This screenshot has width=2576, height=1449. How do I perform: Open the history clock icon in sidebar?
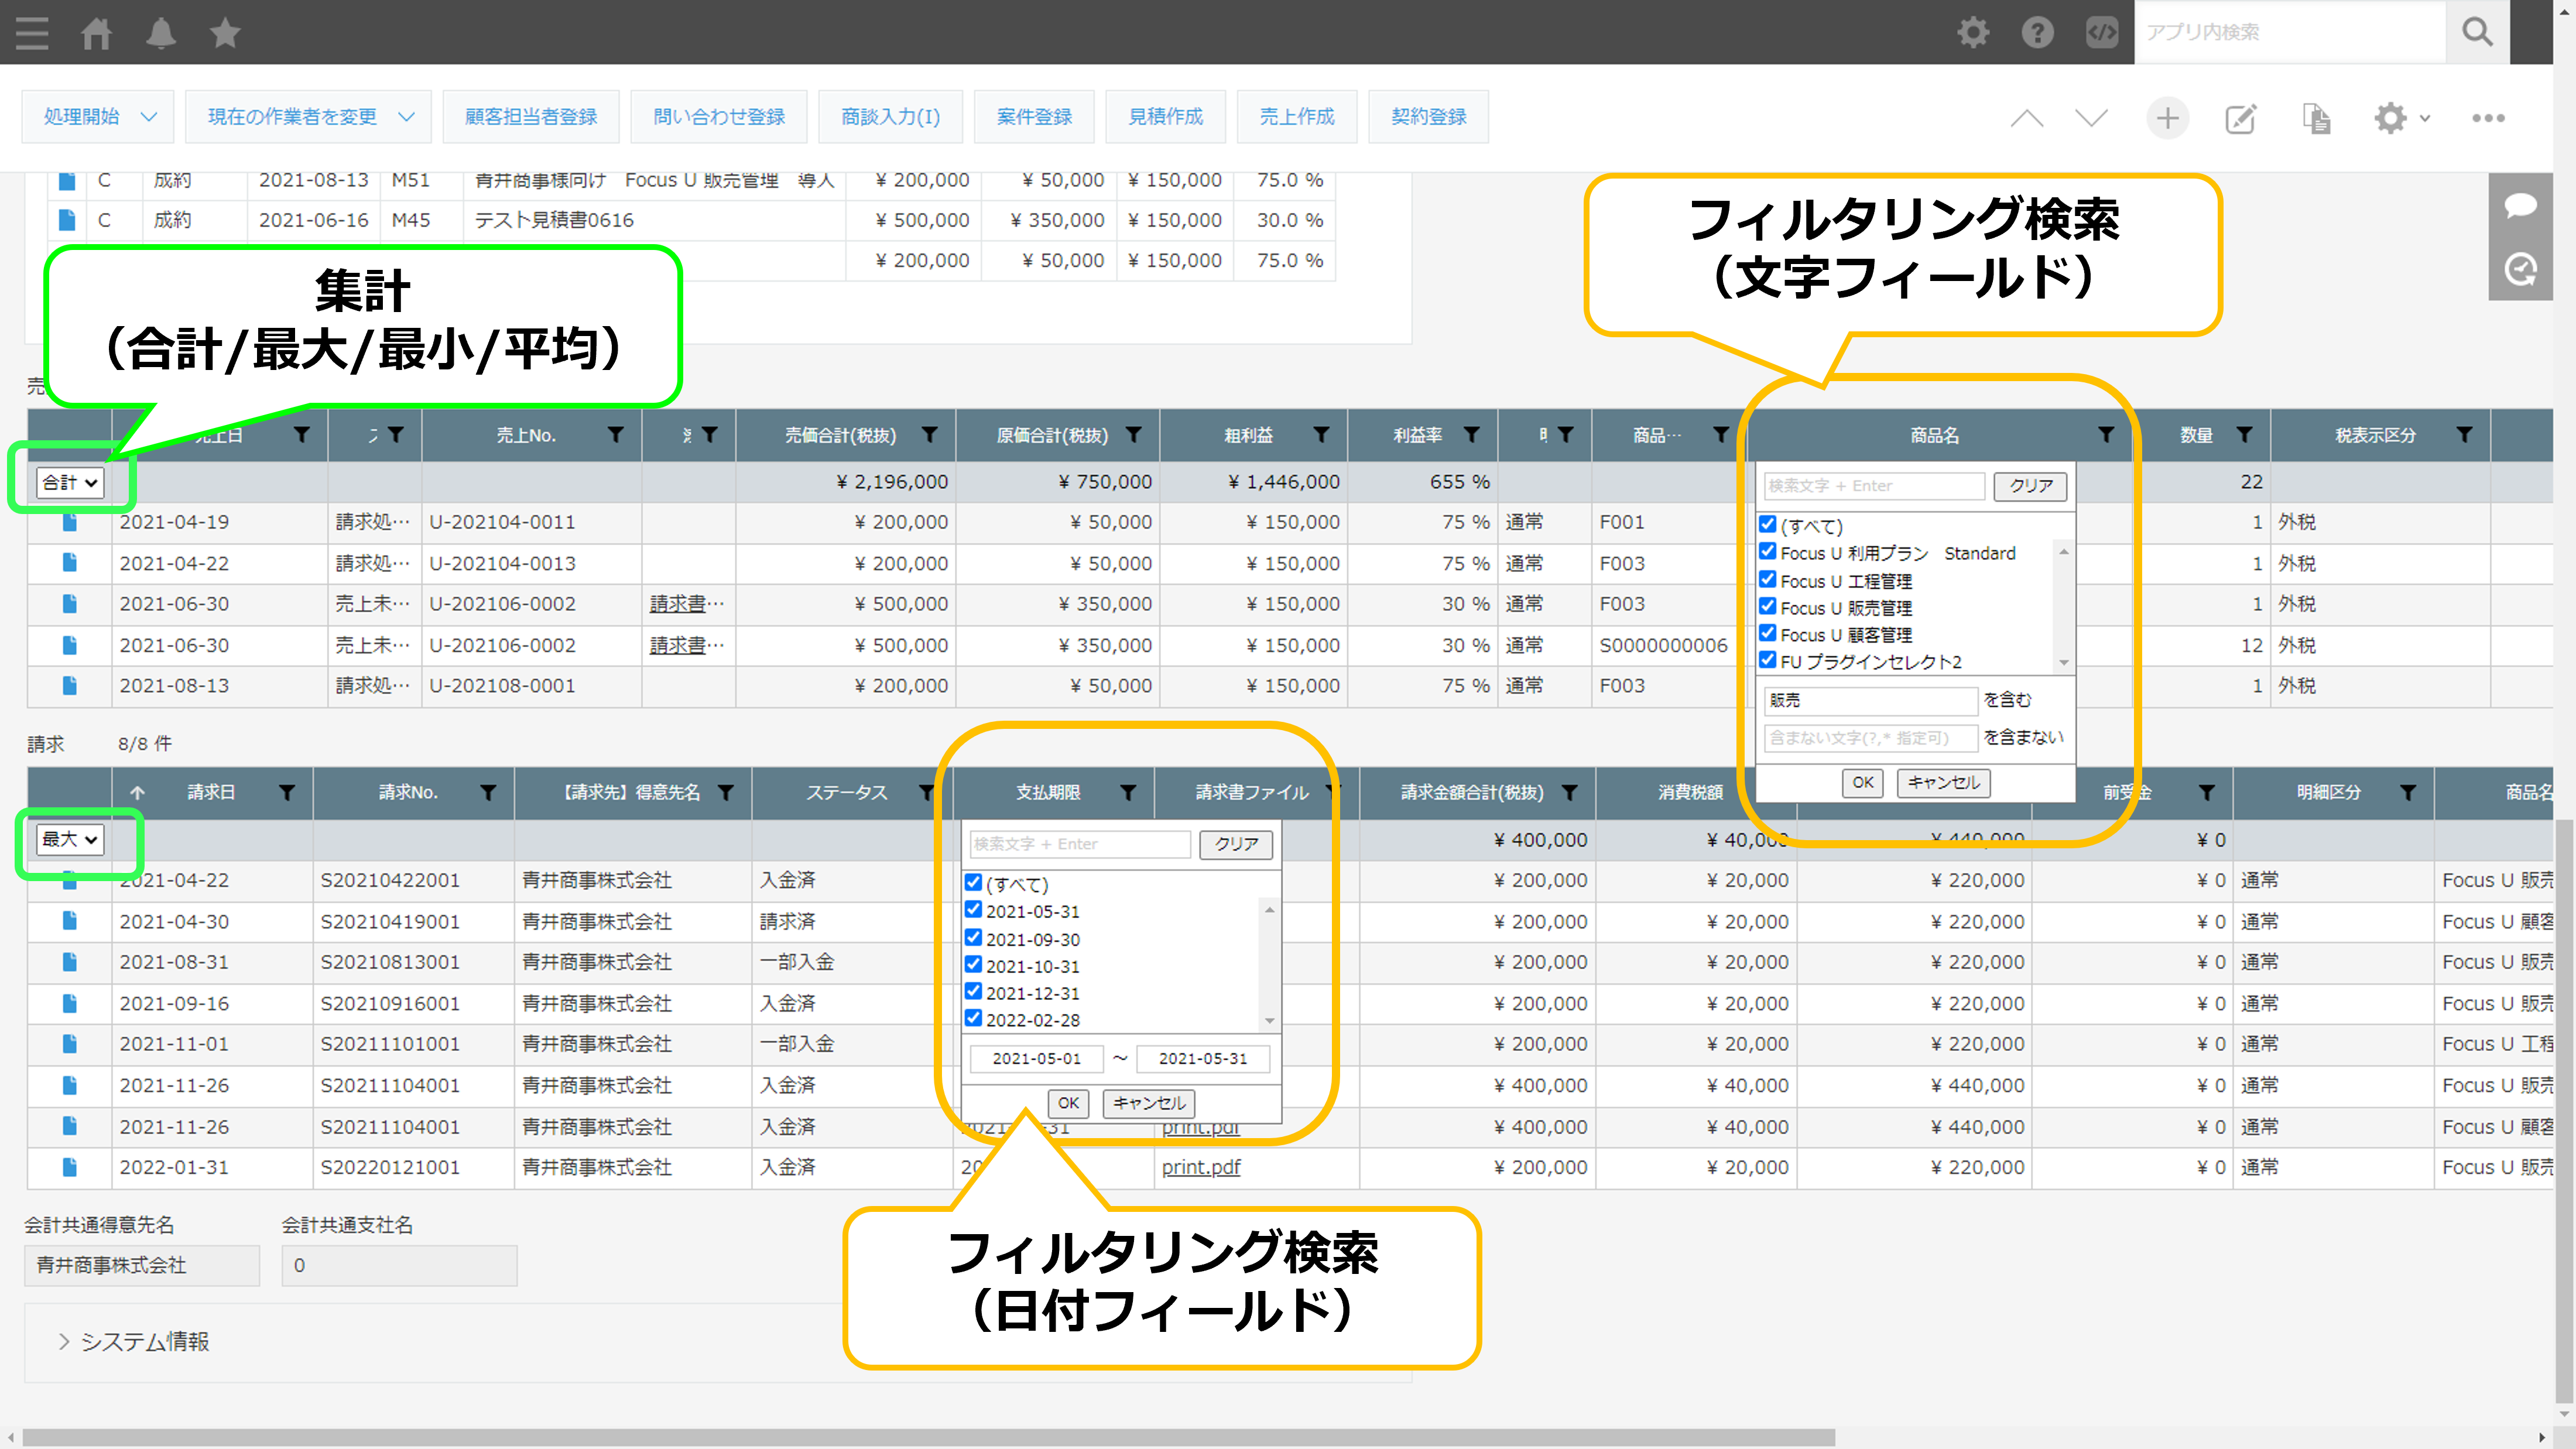(x=2520, y=268)
